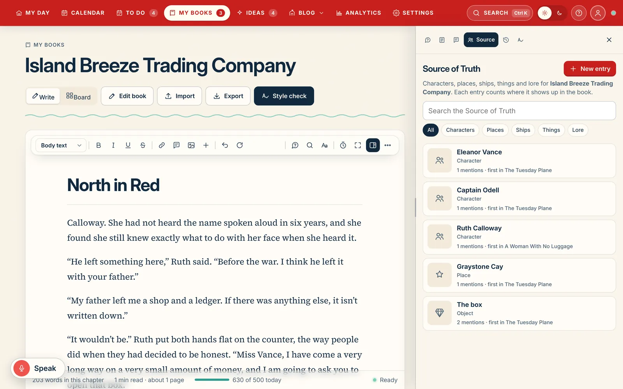Toggle bold formatting in editor toolbar
The width and height of the screenshot is (623, 389).
point(99,145)
